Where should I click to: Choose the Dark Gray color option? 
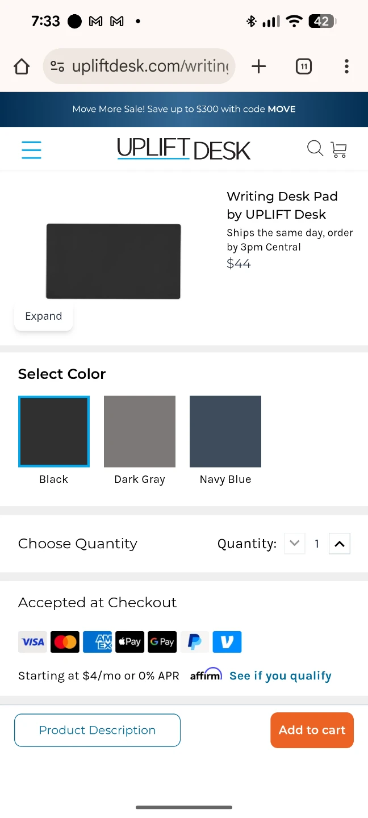[x=140, y=432]
